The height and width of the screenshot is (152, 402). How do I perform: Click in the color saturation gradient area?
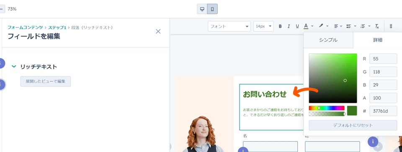point(333,78)
